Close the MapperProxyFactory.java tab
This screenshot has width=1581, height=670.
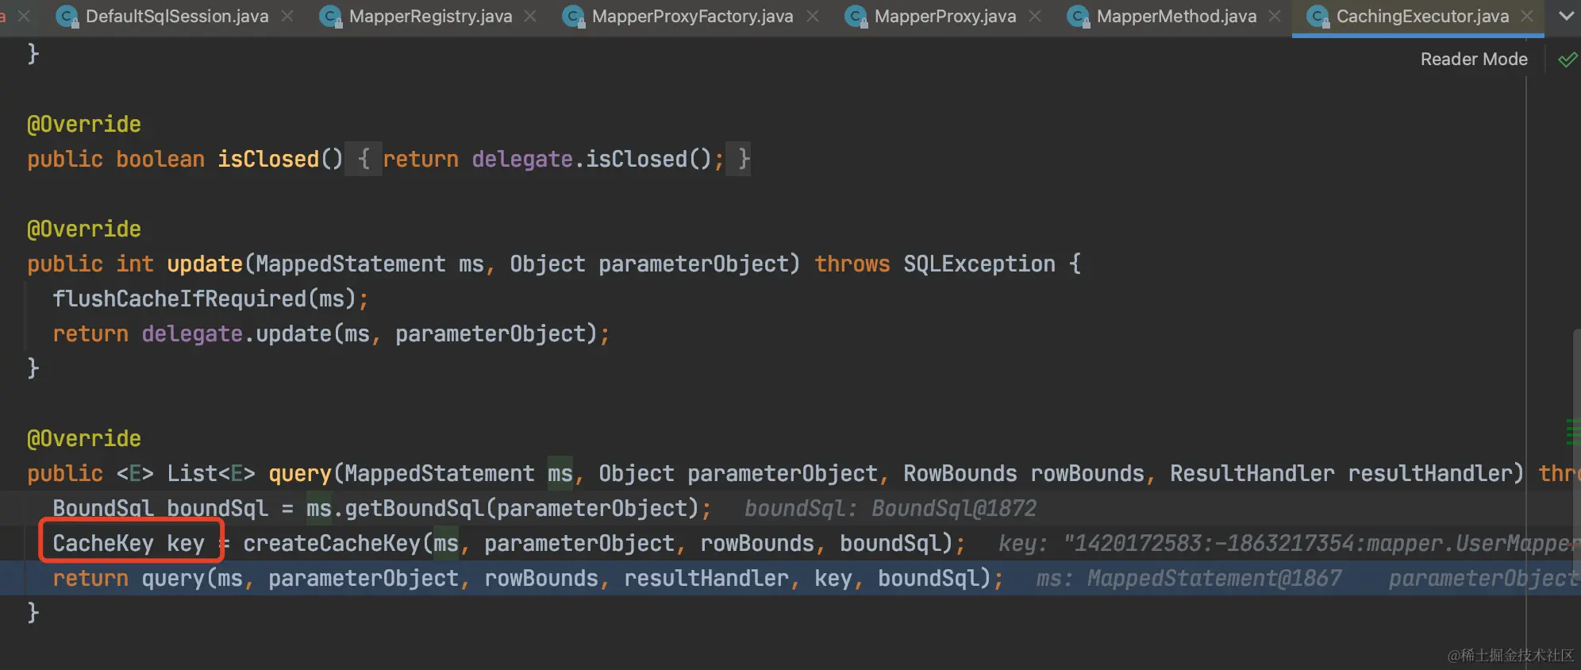[813, 16]
